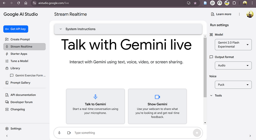Go to browser home page icon

[26, 3]
